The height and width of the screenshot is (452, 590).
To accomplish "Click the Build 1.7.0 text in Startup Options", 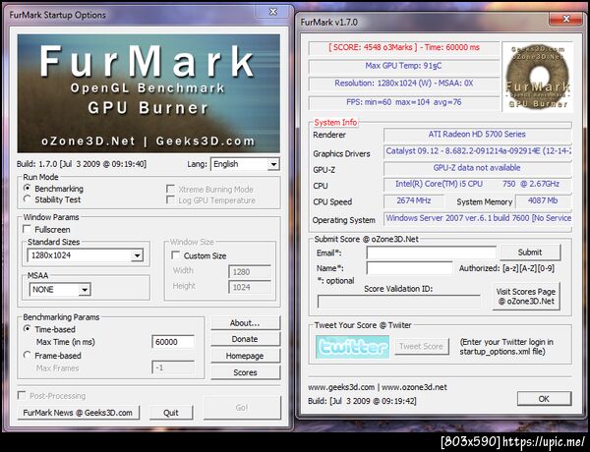I will [82, 164].
